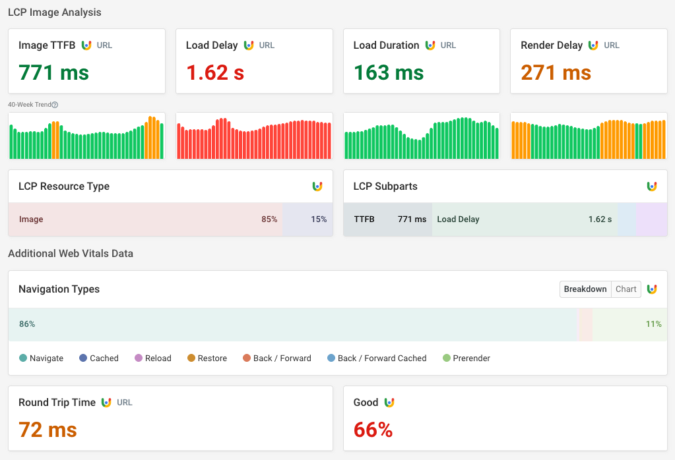Image resolution: width=675 pixels, height=460 pixels.
Task: Click the 1.62 s Load Delay value
Action: pyautogui.click(x=215, y=72)
